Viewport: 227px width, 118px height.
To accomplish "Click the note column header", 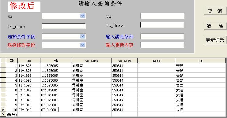I will 156,61.
